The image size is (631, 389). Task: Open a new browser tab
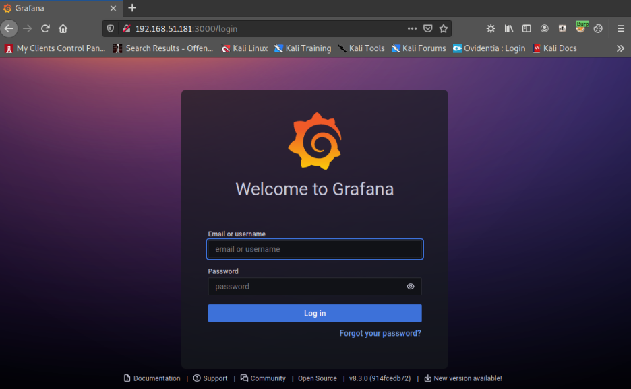click(132, 8)
